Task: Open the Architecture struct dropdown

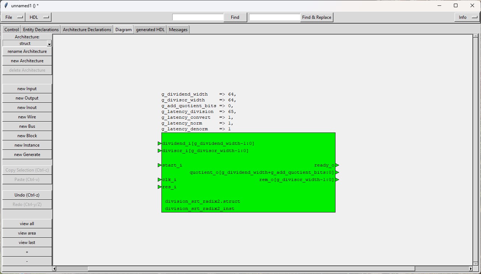Action: pyautogui.click(x=27, y=43)
